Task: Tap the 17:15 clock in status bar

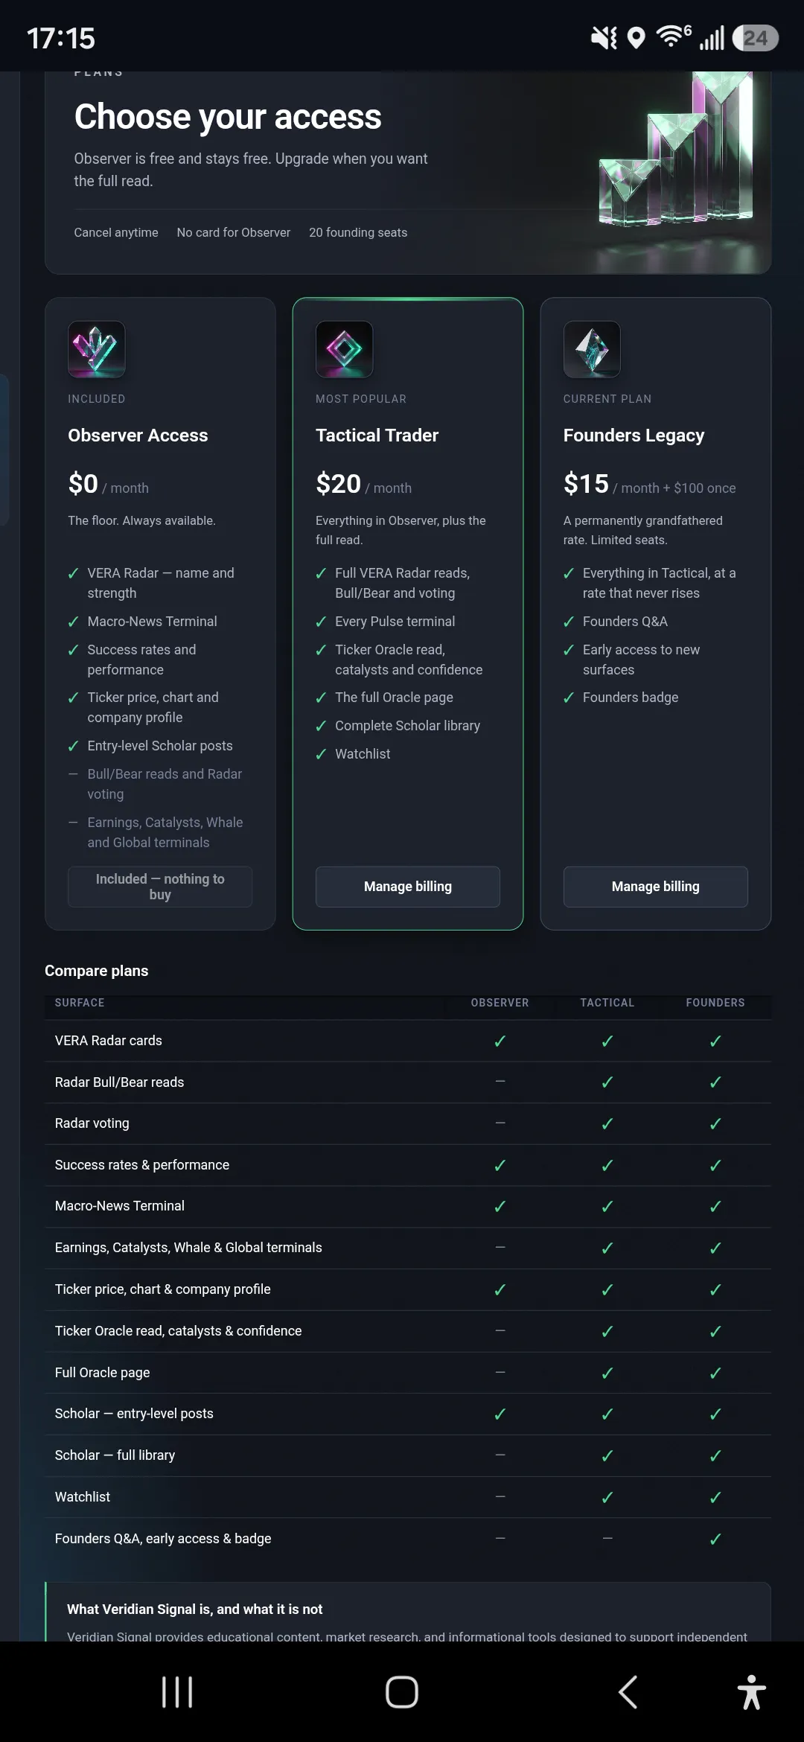Action: click(x=61, y=38)
